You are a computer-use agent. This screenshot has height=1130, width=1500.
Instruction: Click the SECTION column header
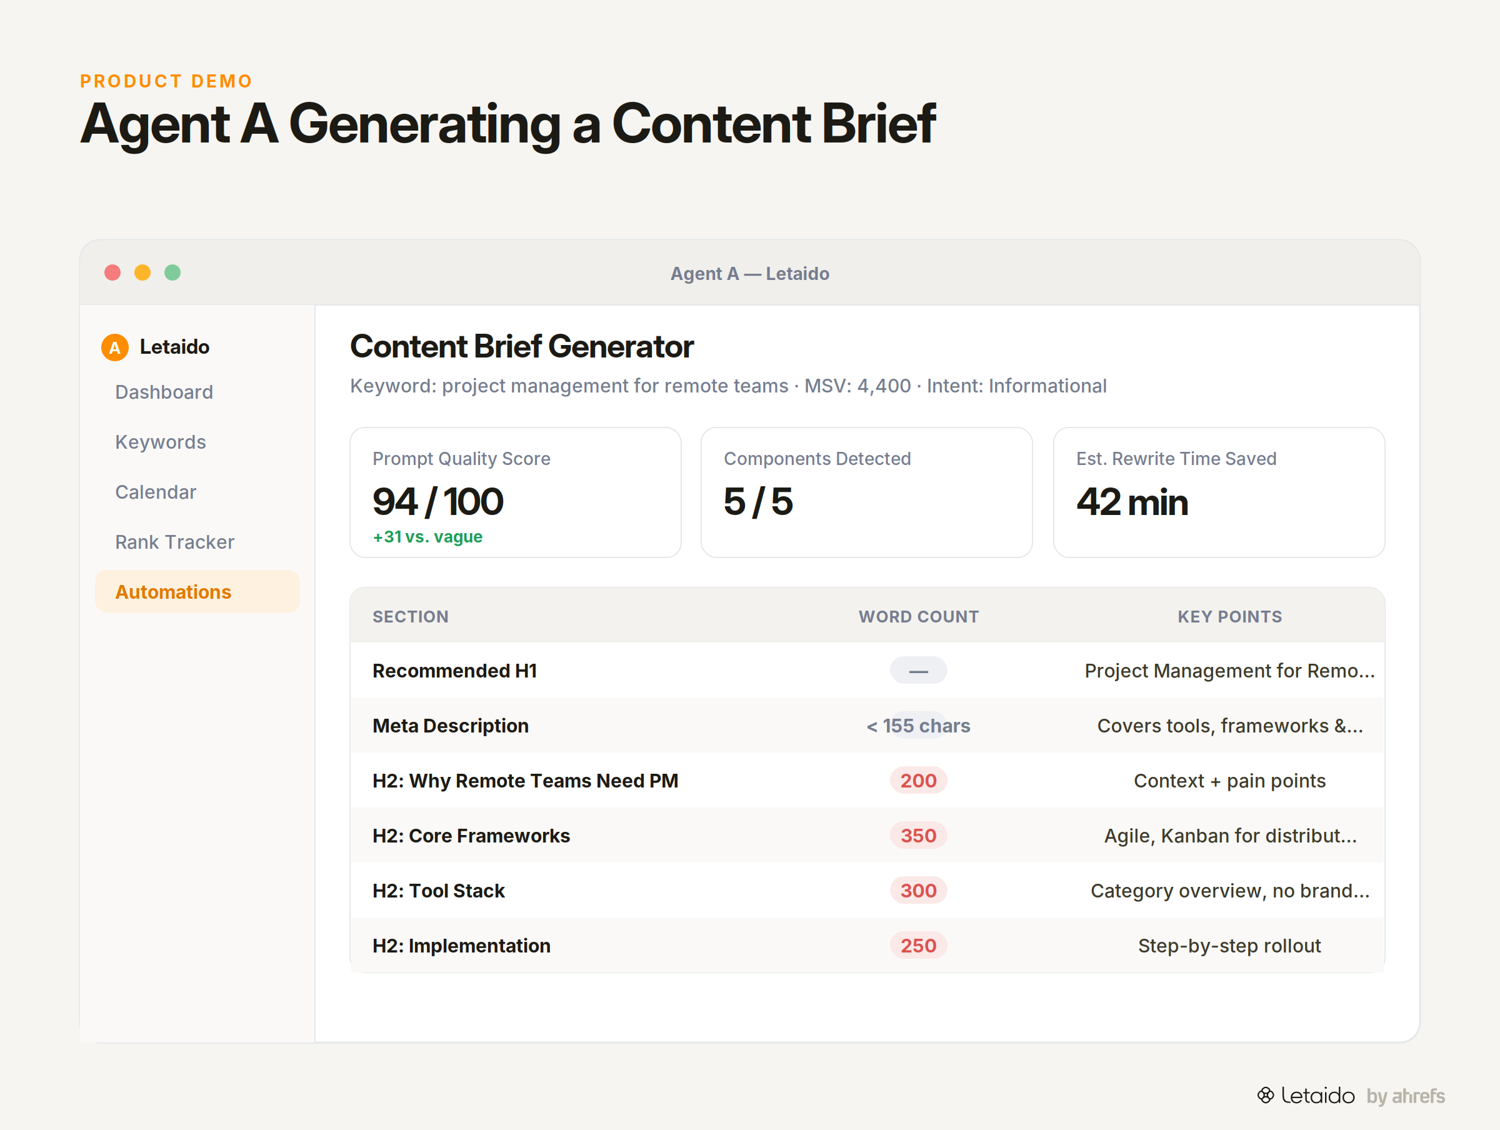coord(410,616)
